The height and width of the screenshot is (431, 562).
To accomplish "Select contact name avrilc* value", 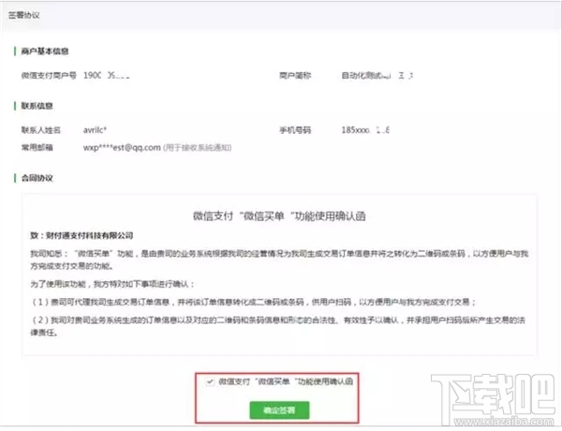I will click(95, 130).
